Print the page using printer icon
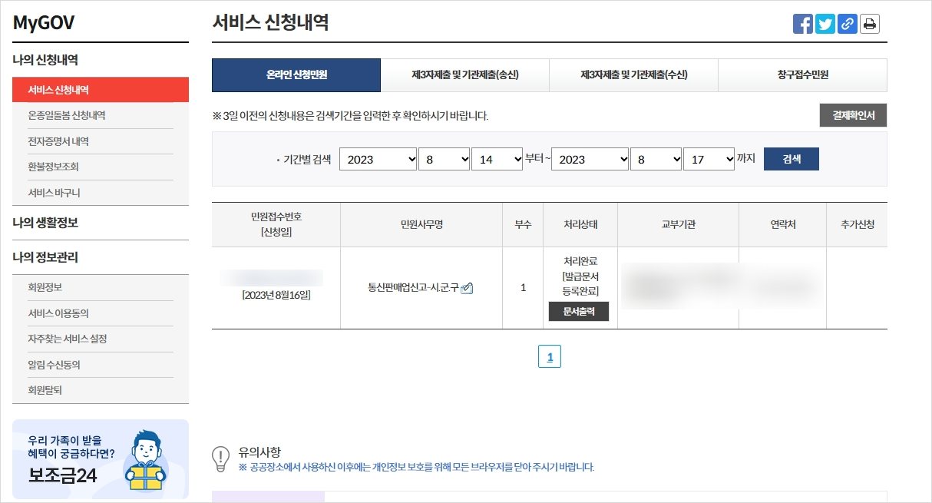932x503 pixels. 869,23
